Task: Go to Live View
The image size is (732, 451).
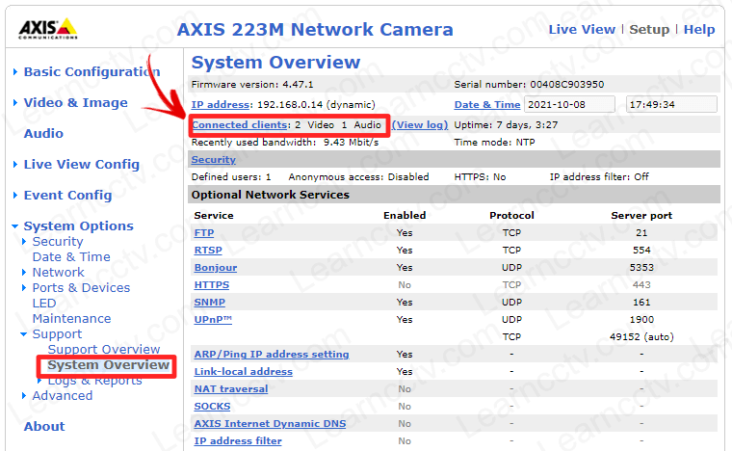Action: click(582, 29)
